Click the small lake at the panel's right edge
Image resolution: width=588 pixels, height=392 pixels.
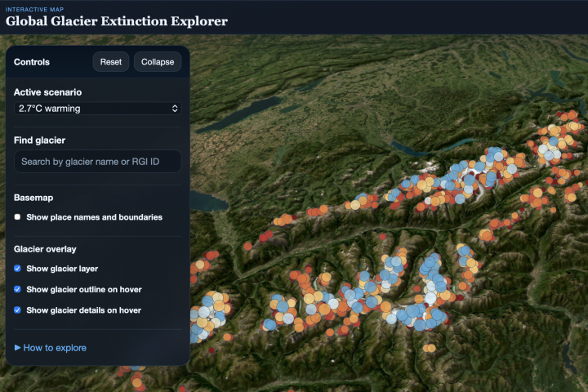point(208,201)
